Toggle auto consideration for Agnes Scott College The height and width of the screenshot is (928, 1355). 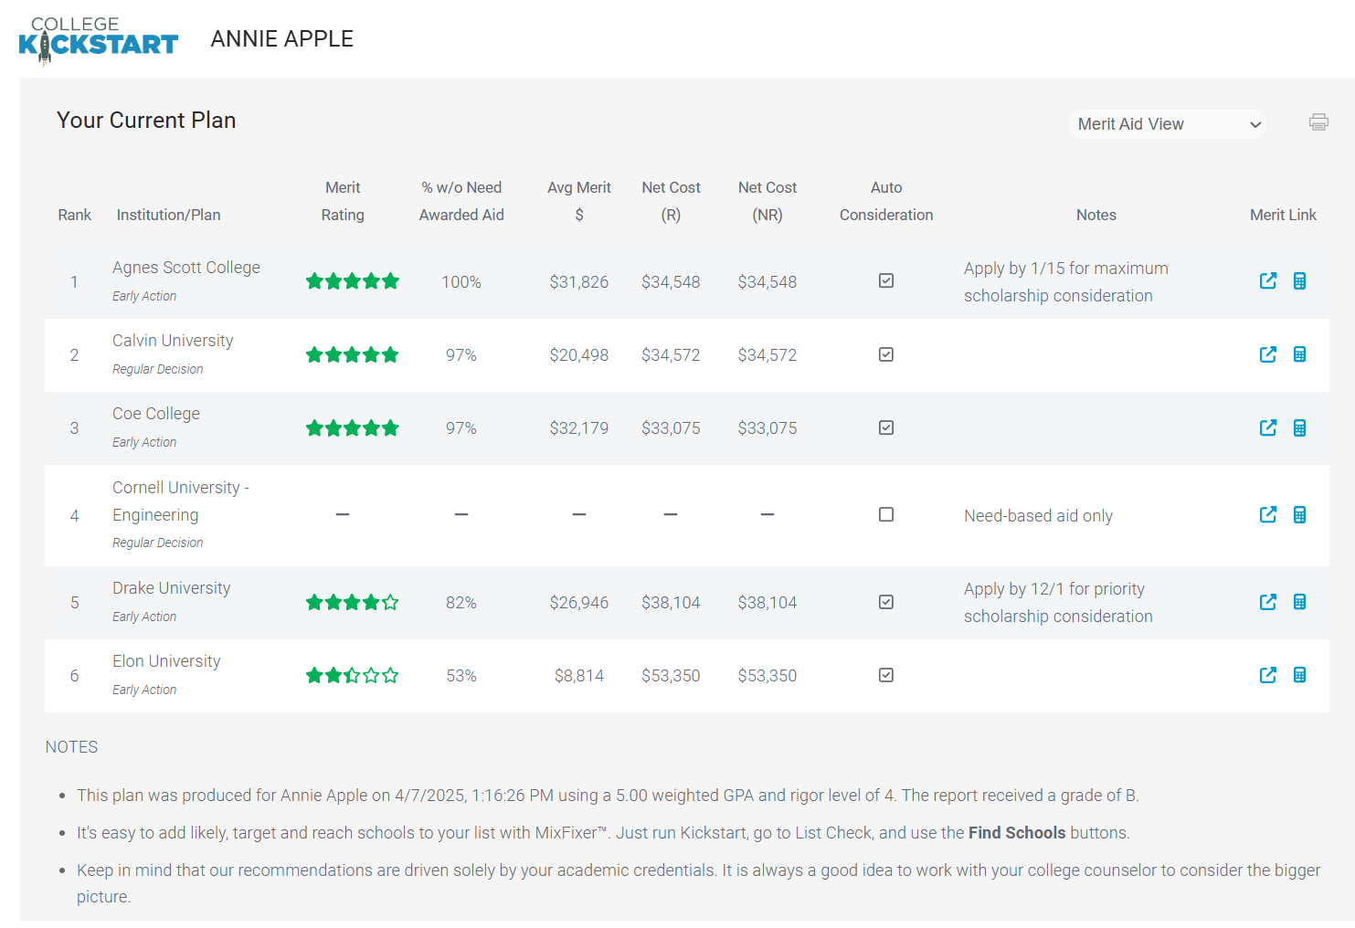coord(886,280)
